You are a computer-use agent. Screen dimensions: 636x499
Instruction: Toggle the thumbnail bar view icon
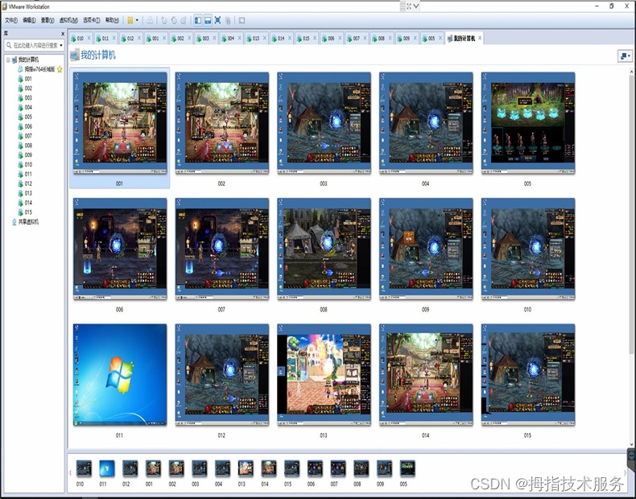click(208, 20)
